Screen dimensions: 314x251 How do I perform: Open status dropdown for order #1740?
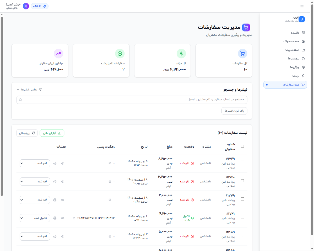(x=35, y=181)
